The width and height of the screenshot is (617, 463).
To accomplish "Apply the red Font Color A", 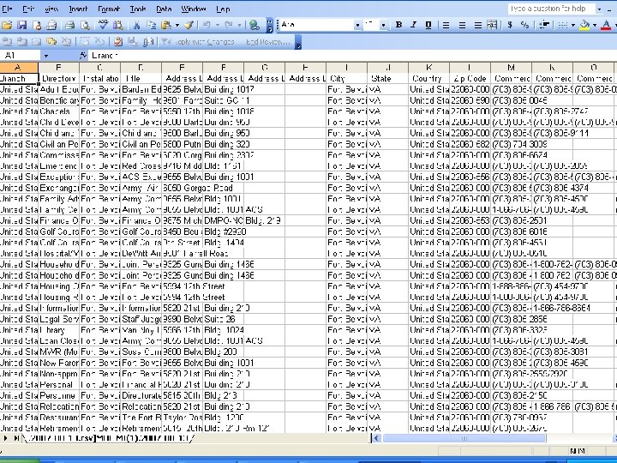I will pos(607,25).
